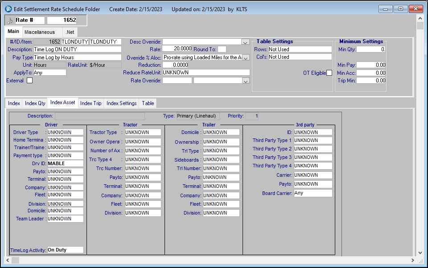Click the Sideboards field
The height and width of the screenshot is (268, 428).
point(221,159)
